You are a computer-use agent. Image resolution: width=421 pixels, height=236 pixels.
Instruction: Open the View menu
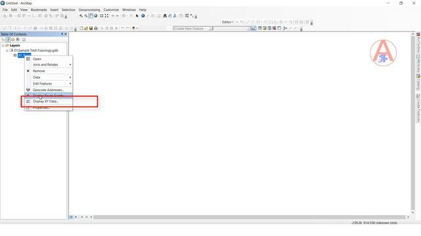[x=24, y=10]
